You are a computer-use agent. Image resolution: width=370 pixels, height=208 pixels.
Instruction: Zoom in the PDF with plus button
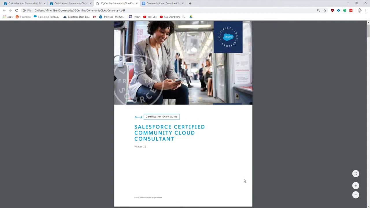pos(356,185)
